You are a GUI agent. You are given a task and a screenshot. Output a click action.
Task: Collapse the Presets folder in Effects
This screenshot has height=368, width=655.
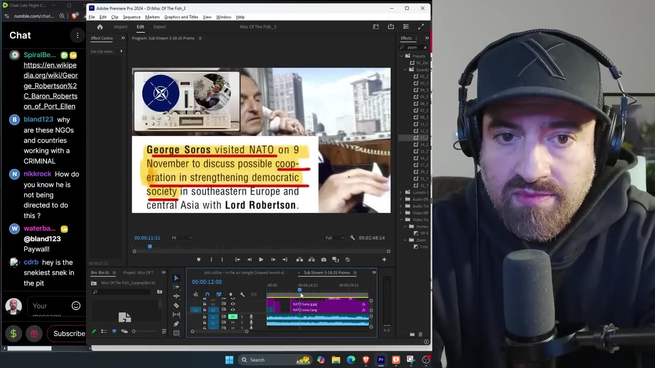pyautogui.click(x=401, y=56)
